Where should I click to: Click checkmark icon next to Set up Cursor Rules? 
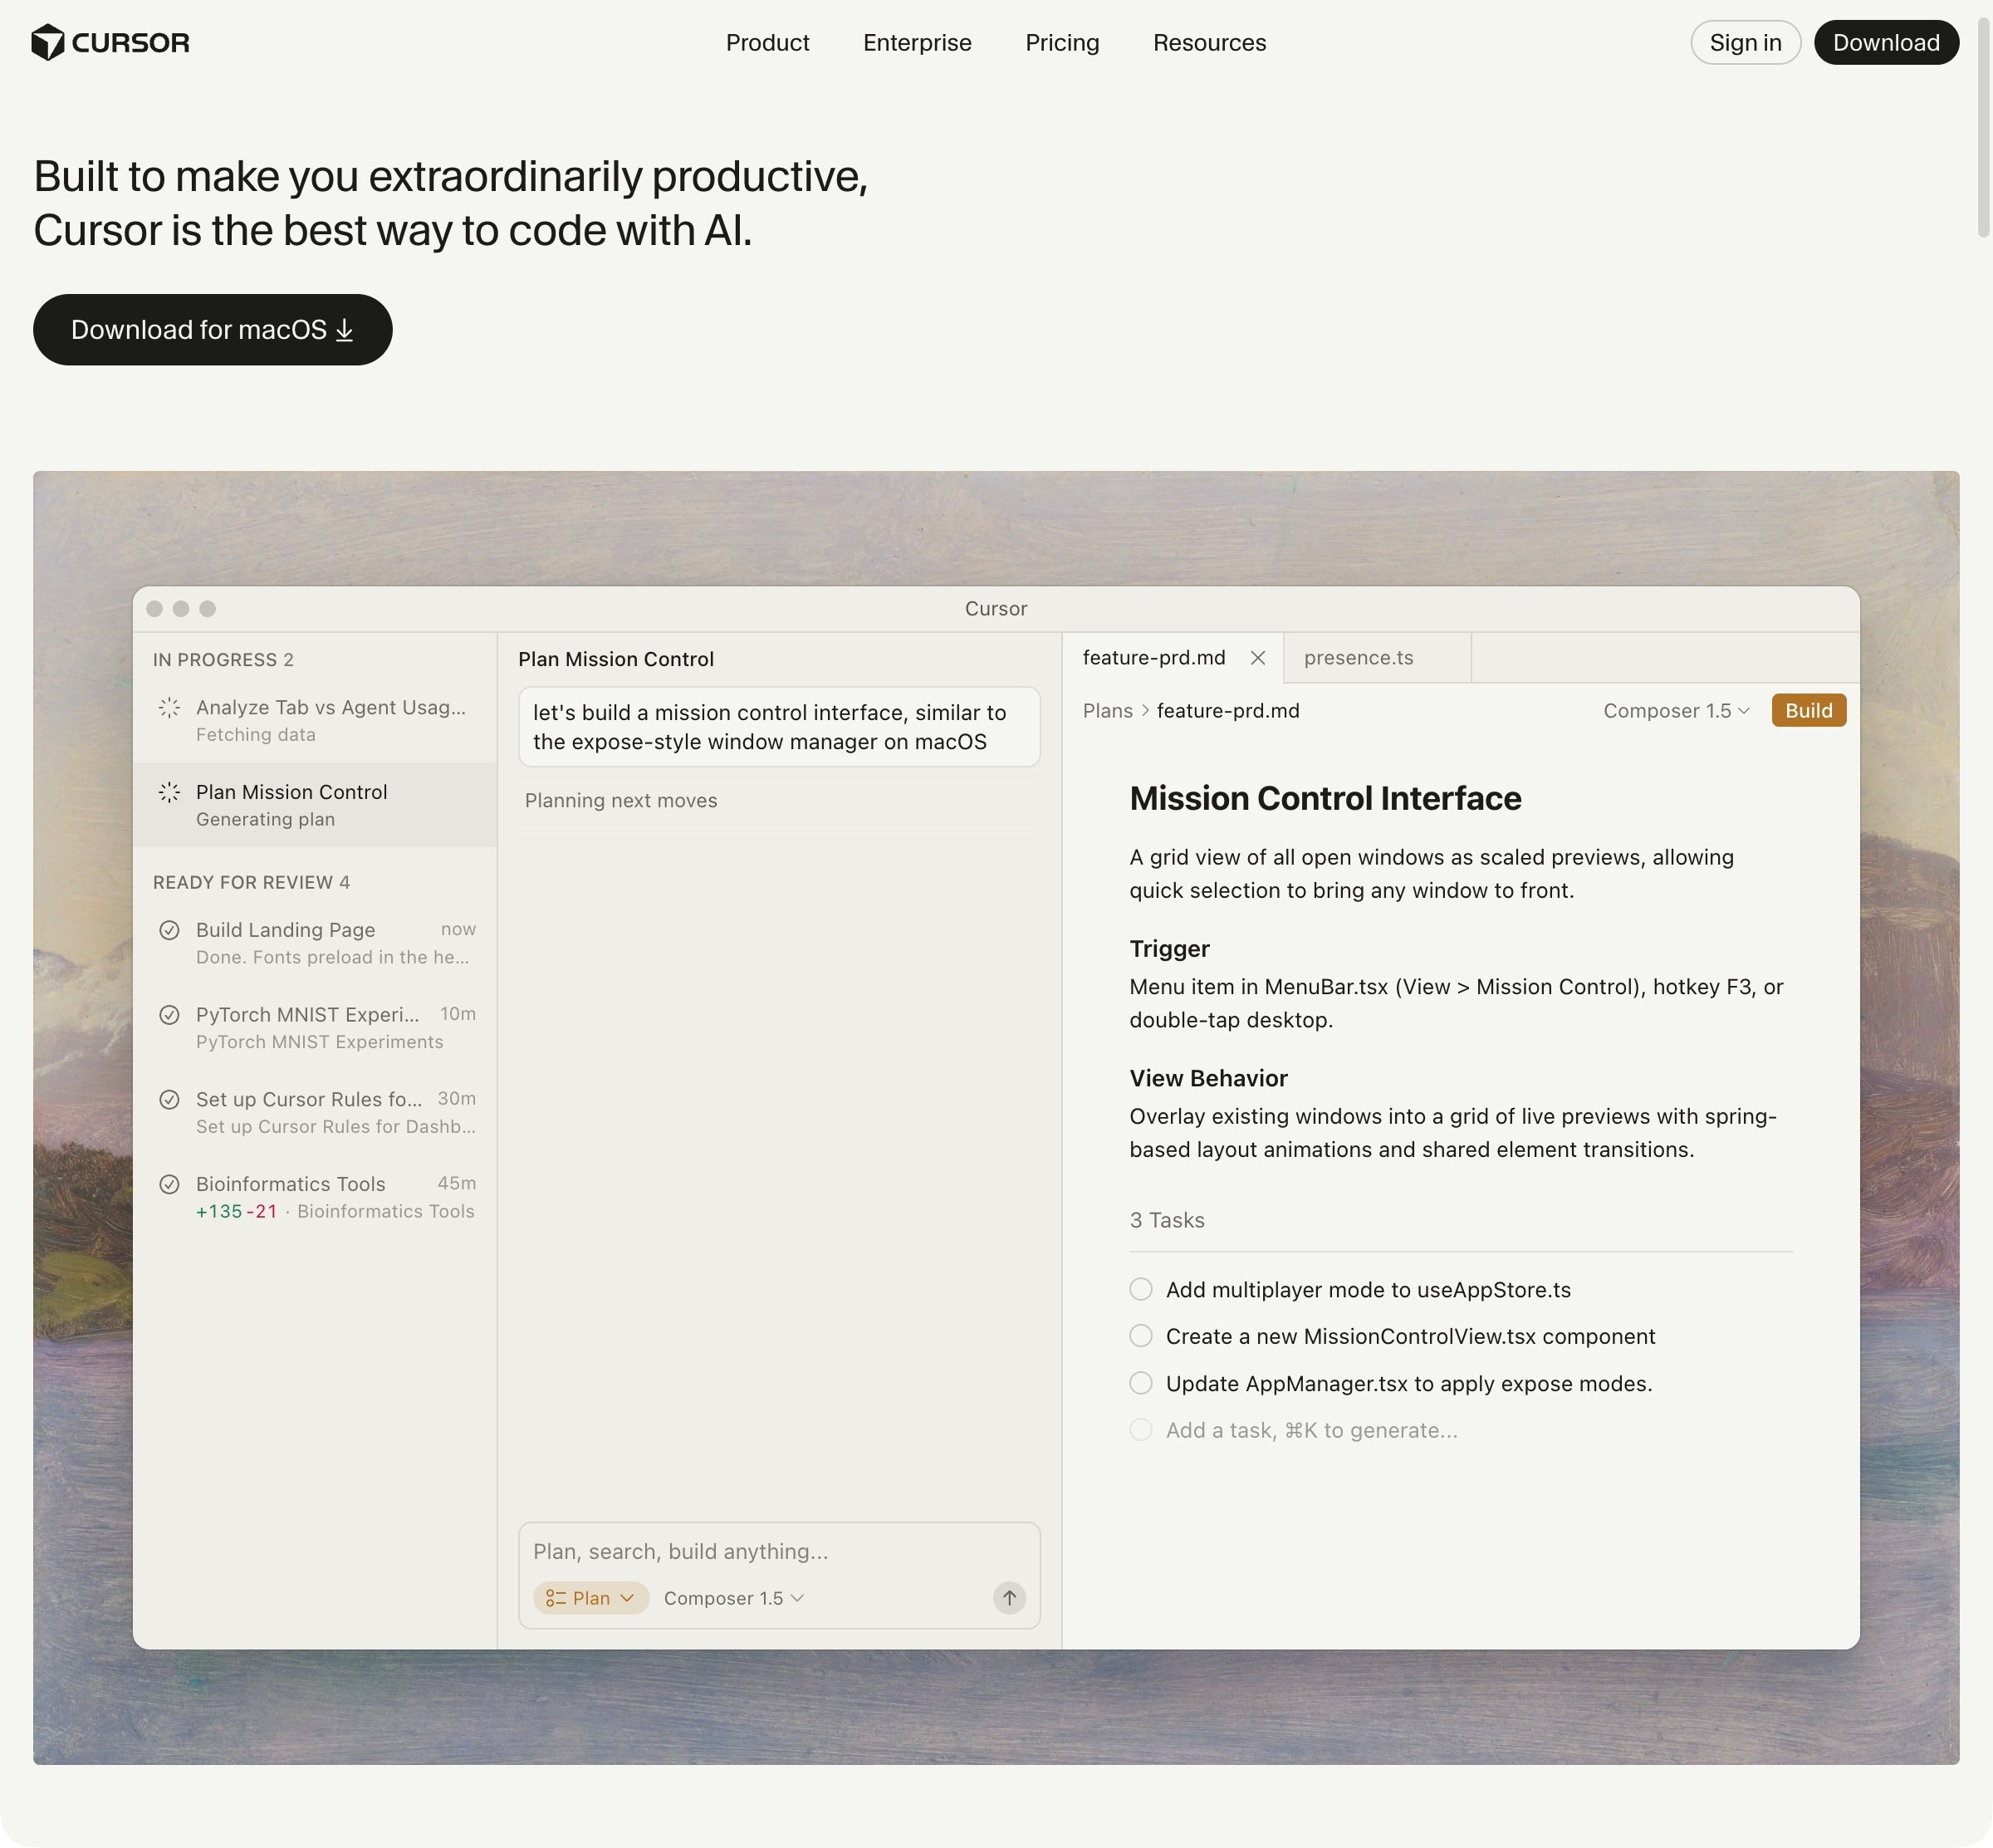click(x=169, y=1100)
